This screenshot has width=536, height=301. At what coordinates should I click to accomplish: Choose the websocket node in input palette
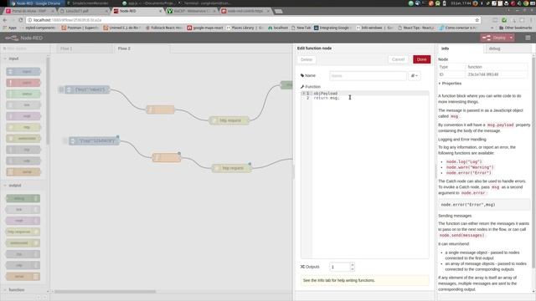click(x=23, y=138)
